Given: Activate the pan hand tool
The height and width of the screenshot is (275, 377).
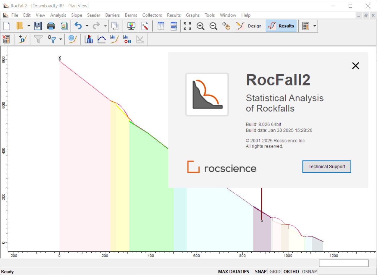Looking at the screenshot, I should (x=226, y=26).
